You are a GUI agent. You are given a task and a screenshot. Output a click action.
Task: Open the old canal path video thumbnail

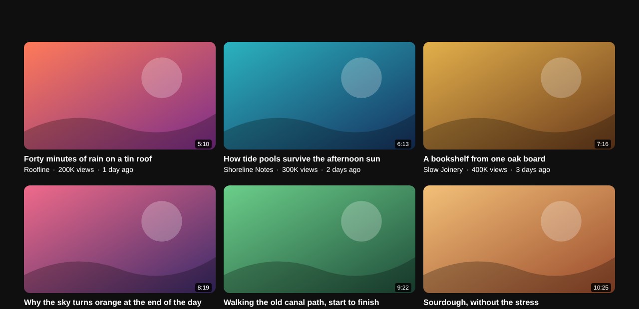319,239
